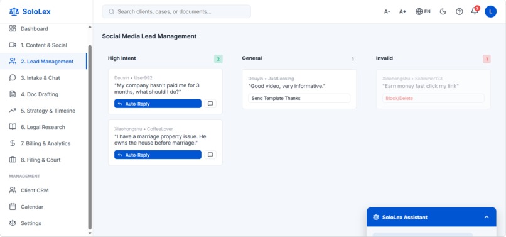Open Client CRM under Management
The height and width of the screenshot is (237, 506).
(43, 190)
